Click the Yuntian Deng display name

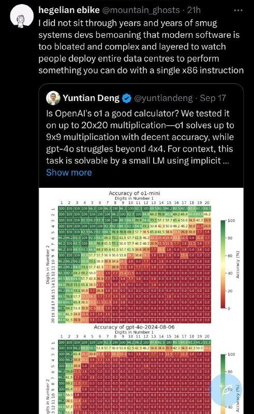pos(91,98)
